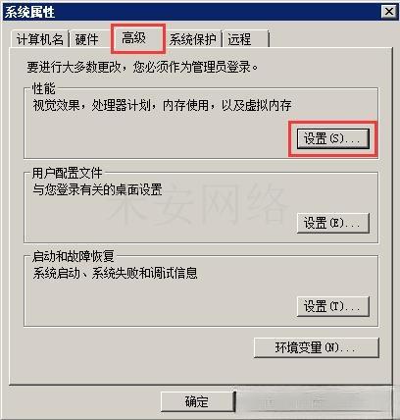This screenshot has height=420, width=400.
Task: Click the 性能 group label
Action: click(x=44, y=88)
